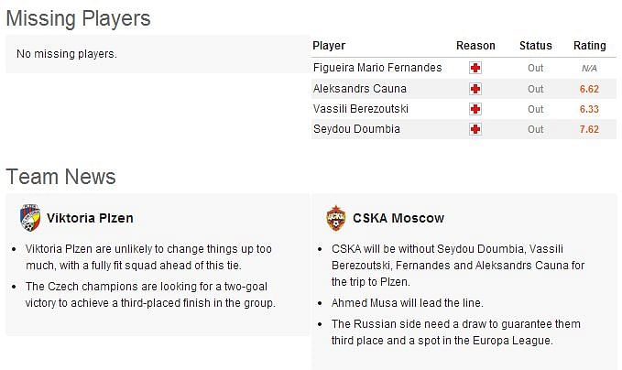Click Vassili Berezoutski's 6.33 rating
The width and height of the screenshot is (622, 370).
[589, 109]
